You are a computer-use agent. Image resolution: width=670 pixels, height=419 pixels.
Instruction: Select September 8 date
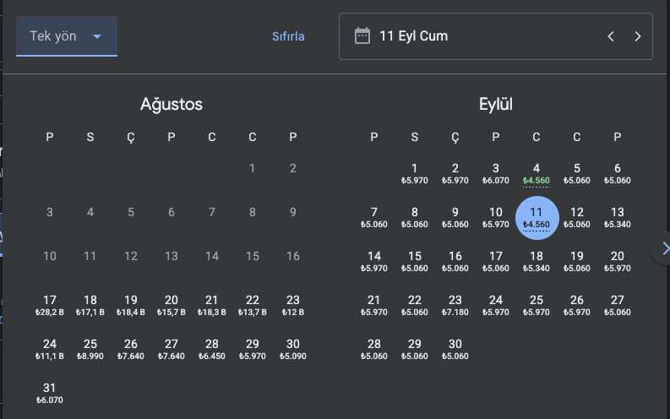[x=415, y=218]
